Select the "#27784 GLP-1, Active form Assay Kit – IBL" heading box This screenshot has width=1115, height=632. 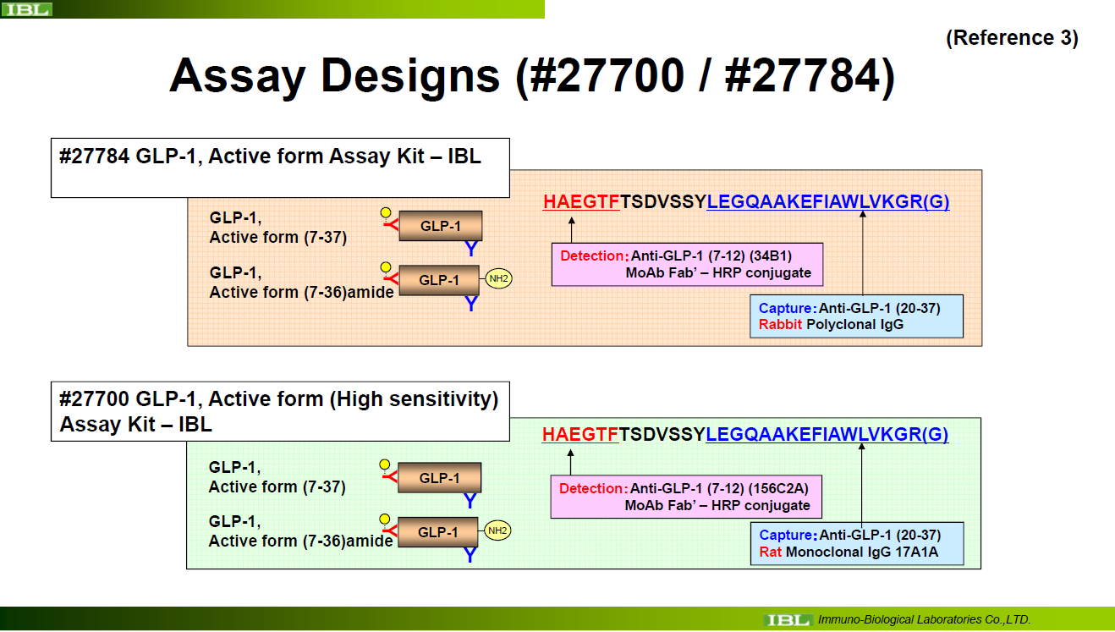tap(280, 168)
